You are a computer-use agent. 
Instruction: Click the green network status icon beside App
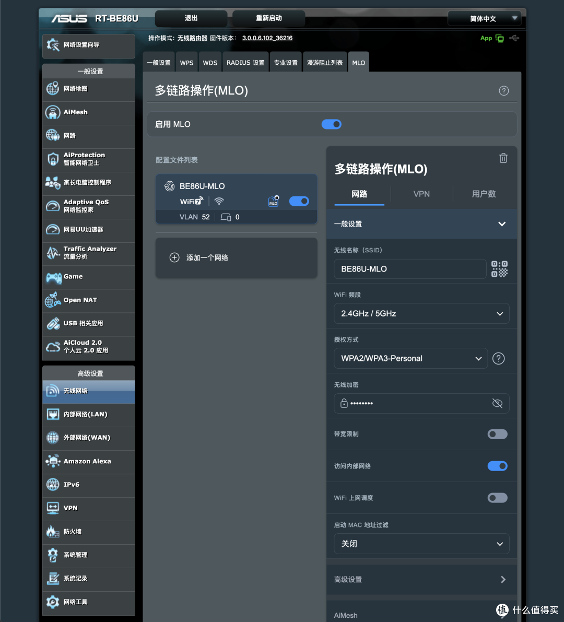click(x=500, y=39)
